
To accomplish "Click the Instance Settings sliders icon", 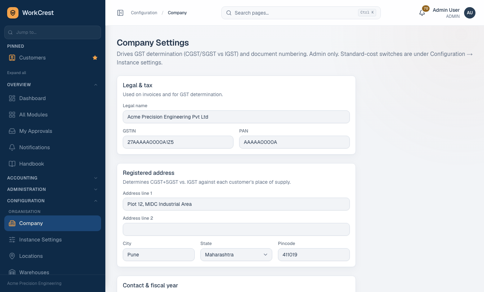I will 12,240.
